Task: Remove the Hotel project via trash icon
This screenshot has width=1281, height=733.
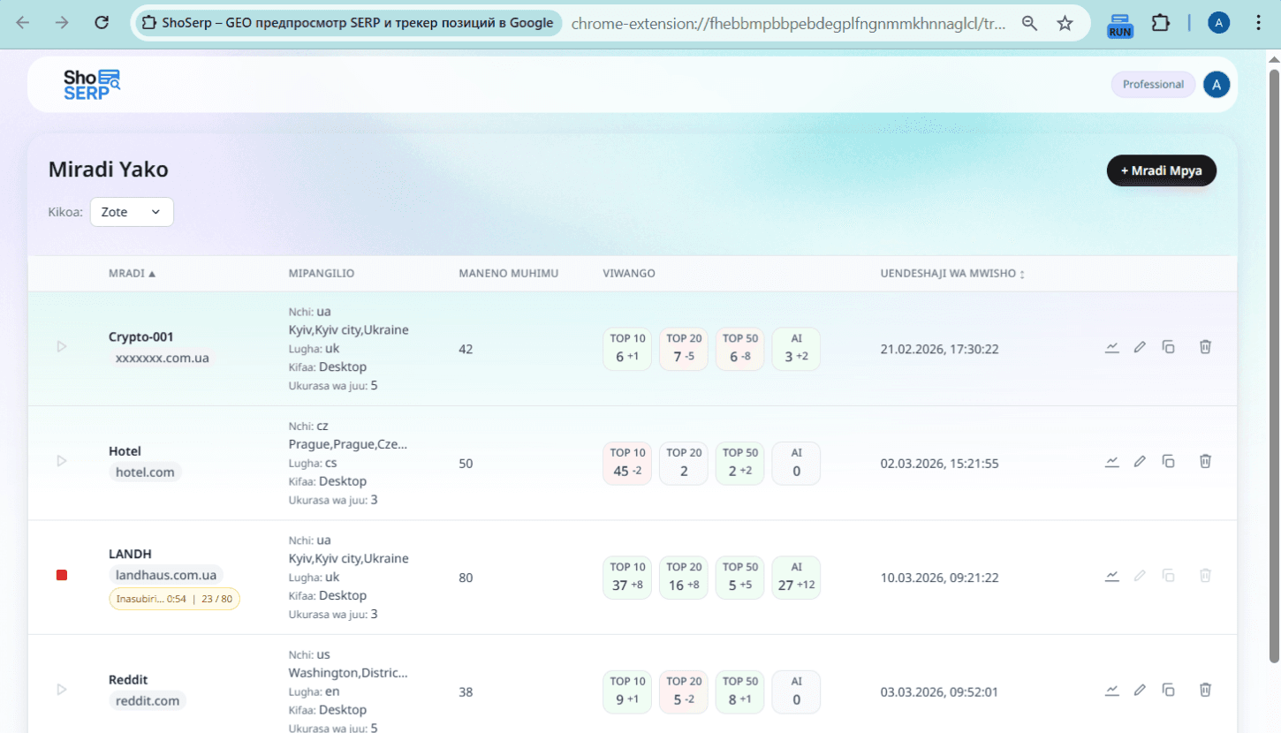Action: (x=1205, y=461)
